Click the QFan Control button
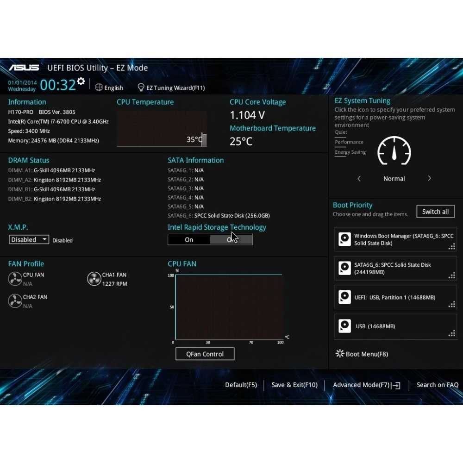 point(205,354)
